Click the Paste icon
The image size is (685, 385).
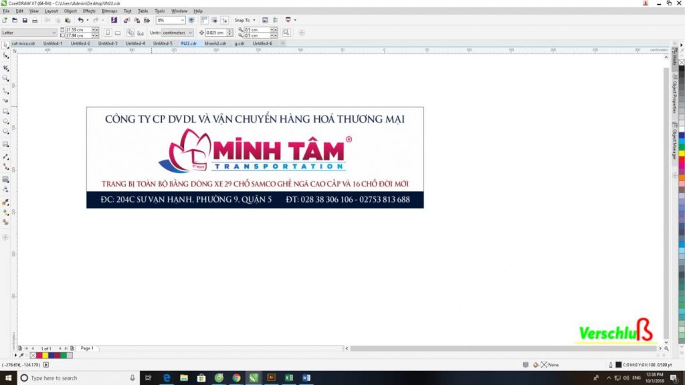tap(68, 20)
